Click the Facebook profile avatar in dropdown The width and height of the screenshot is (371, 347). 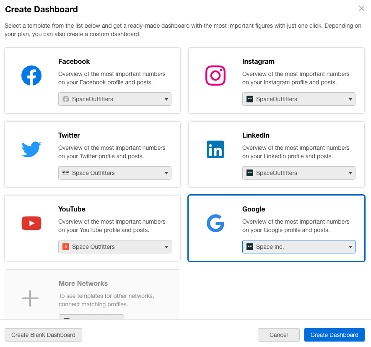coord(66,99)
